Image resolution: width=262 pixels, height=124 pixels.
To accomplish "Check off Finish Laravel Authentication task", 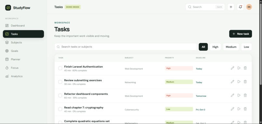I will coord(60,68).
